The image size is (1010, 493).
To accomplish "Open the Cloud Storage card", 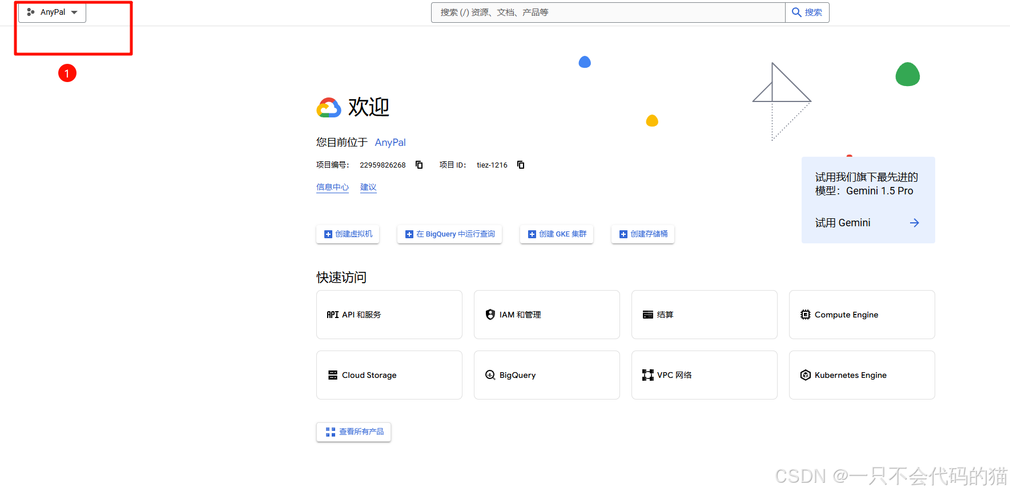I will pos(389,375).
